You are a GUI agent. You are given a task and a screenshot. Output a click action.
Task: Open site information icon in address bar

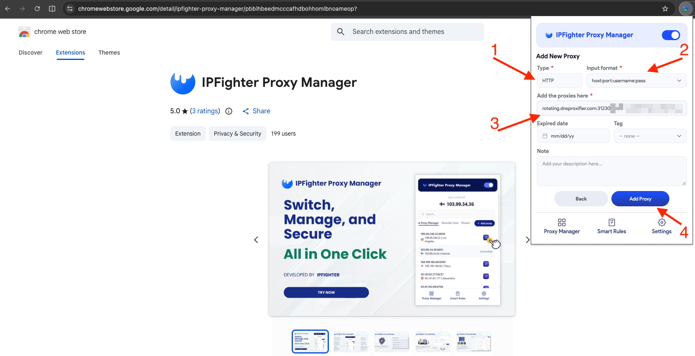click(70, 9)
